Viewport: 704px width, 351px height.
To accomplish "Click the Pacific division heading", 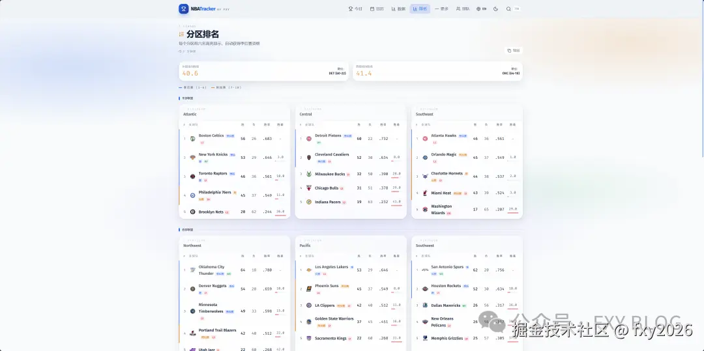I will (x=305, y=246).
